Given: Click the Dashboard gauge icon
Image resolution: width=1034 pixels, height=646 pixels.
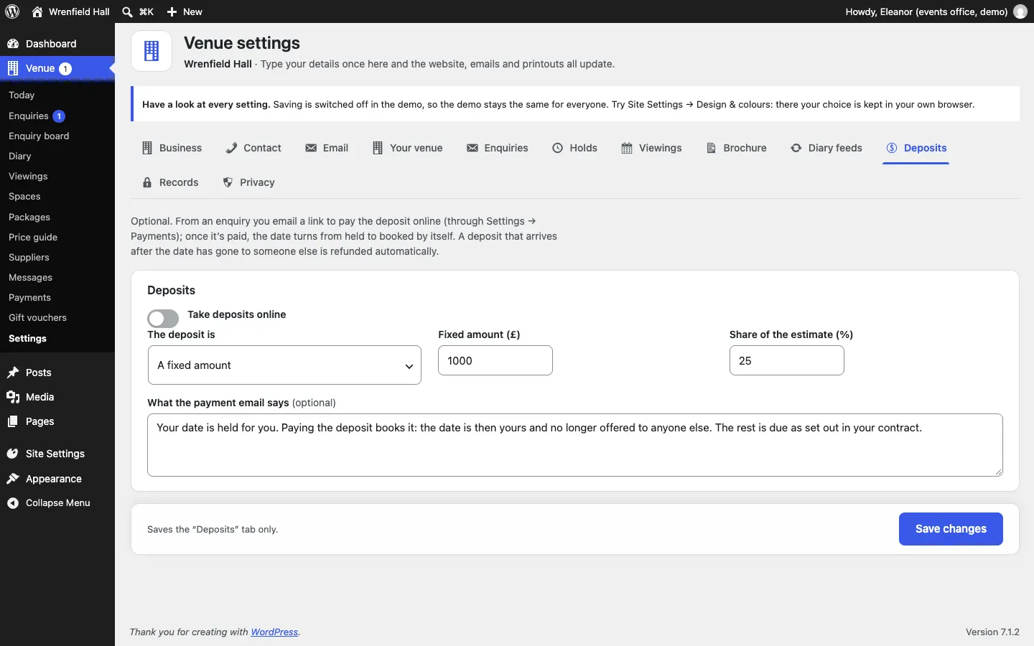Looking at the screenshot, I should (x=13, y=44).
